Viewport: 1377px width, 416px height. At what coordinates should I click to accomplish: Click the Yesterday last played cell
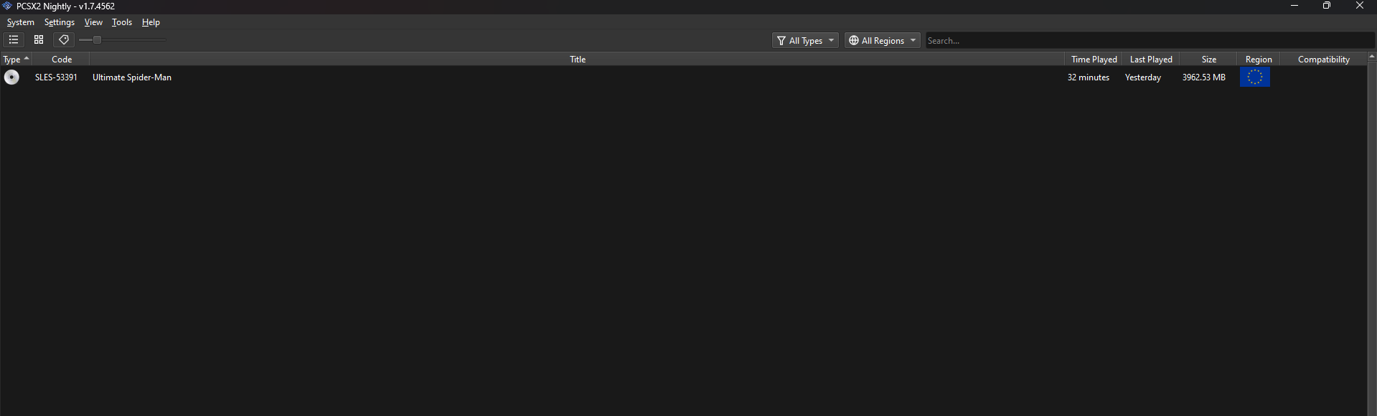1143,77
